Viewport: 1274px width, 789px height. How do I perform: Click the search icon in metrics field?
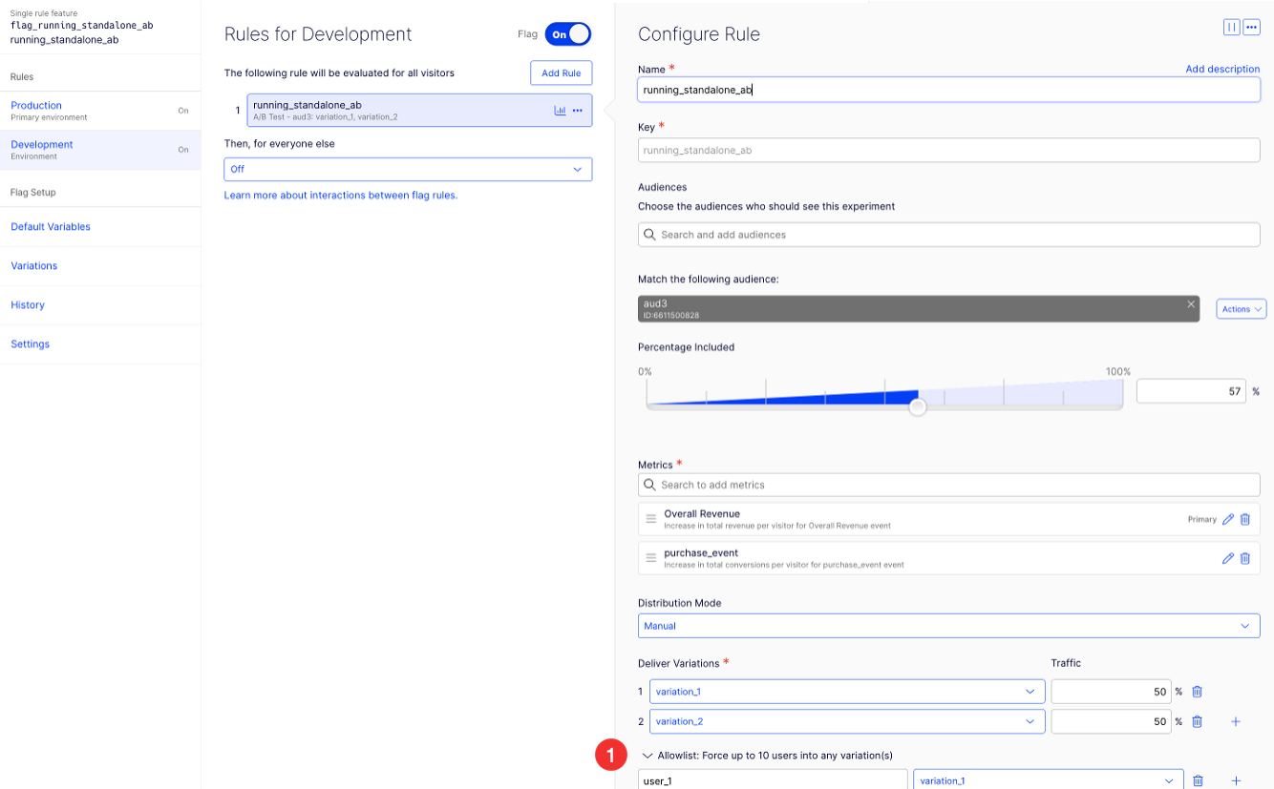point(650,485)
